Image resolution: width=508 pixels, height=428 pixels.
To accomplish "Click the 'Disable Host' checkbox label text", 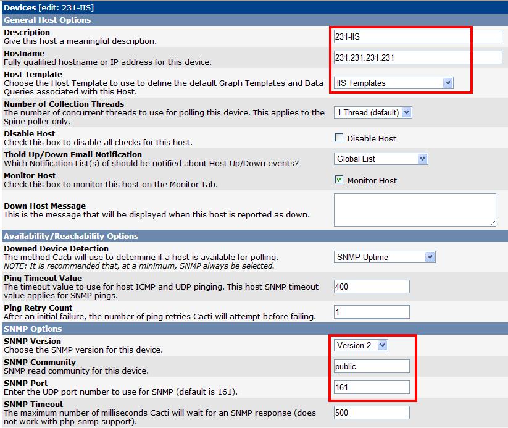I will click(x=372, y=139).
